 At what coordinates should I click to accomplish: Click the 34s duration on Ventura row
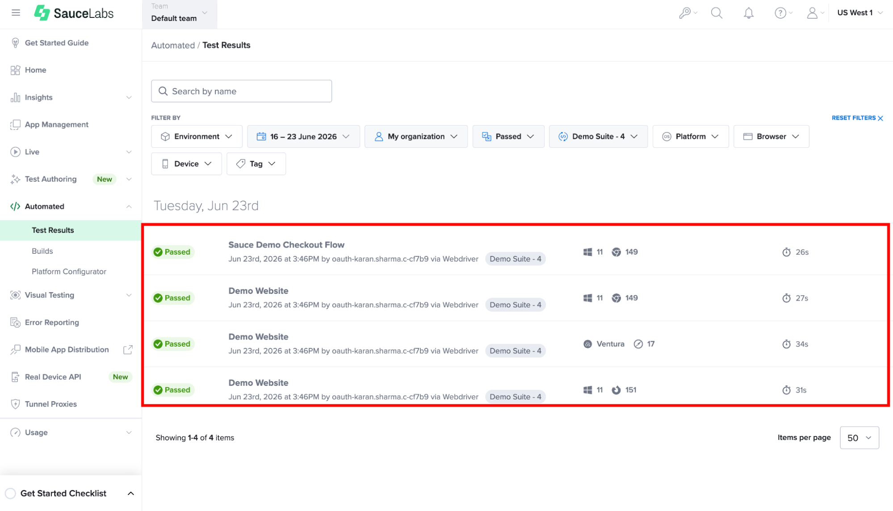tap(795, 344)
